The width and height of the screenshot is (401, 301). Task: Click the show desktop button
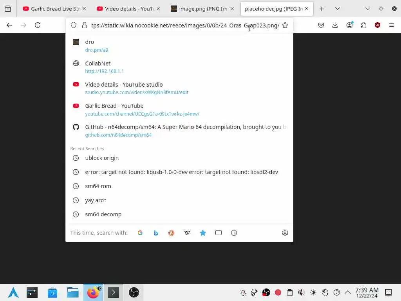tap(389, 292)
